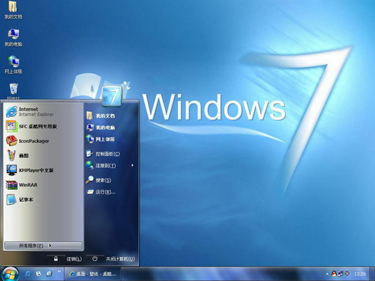This screenshot has height=281, width=375.
Task: Open 我的文档 desktop icon
Action: click(x=13, y=9)
